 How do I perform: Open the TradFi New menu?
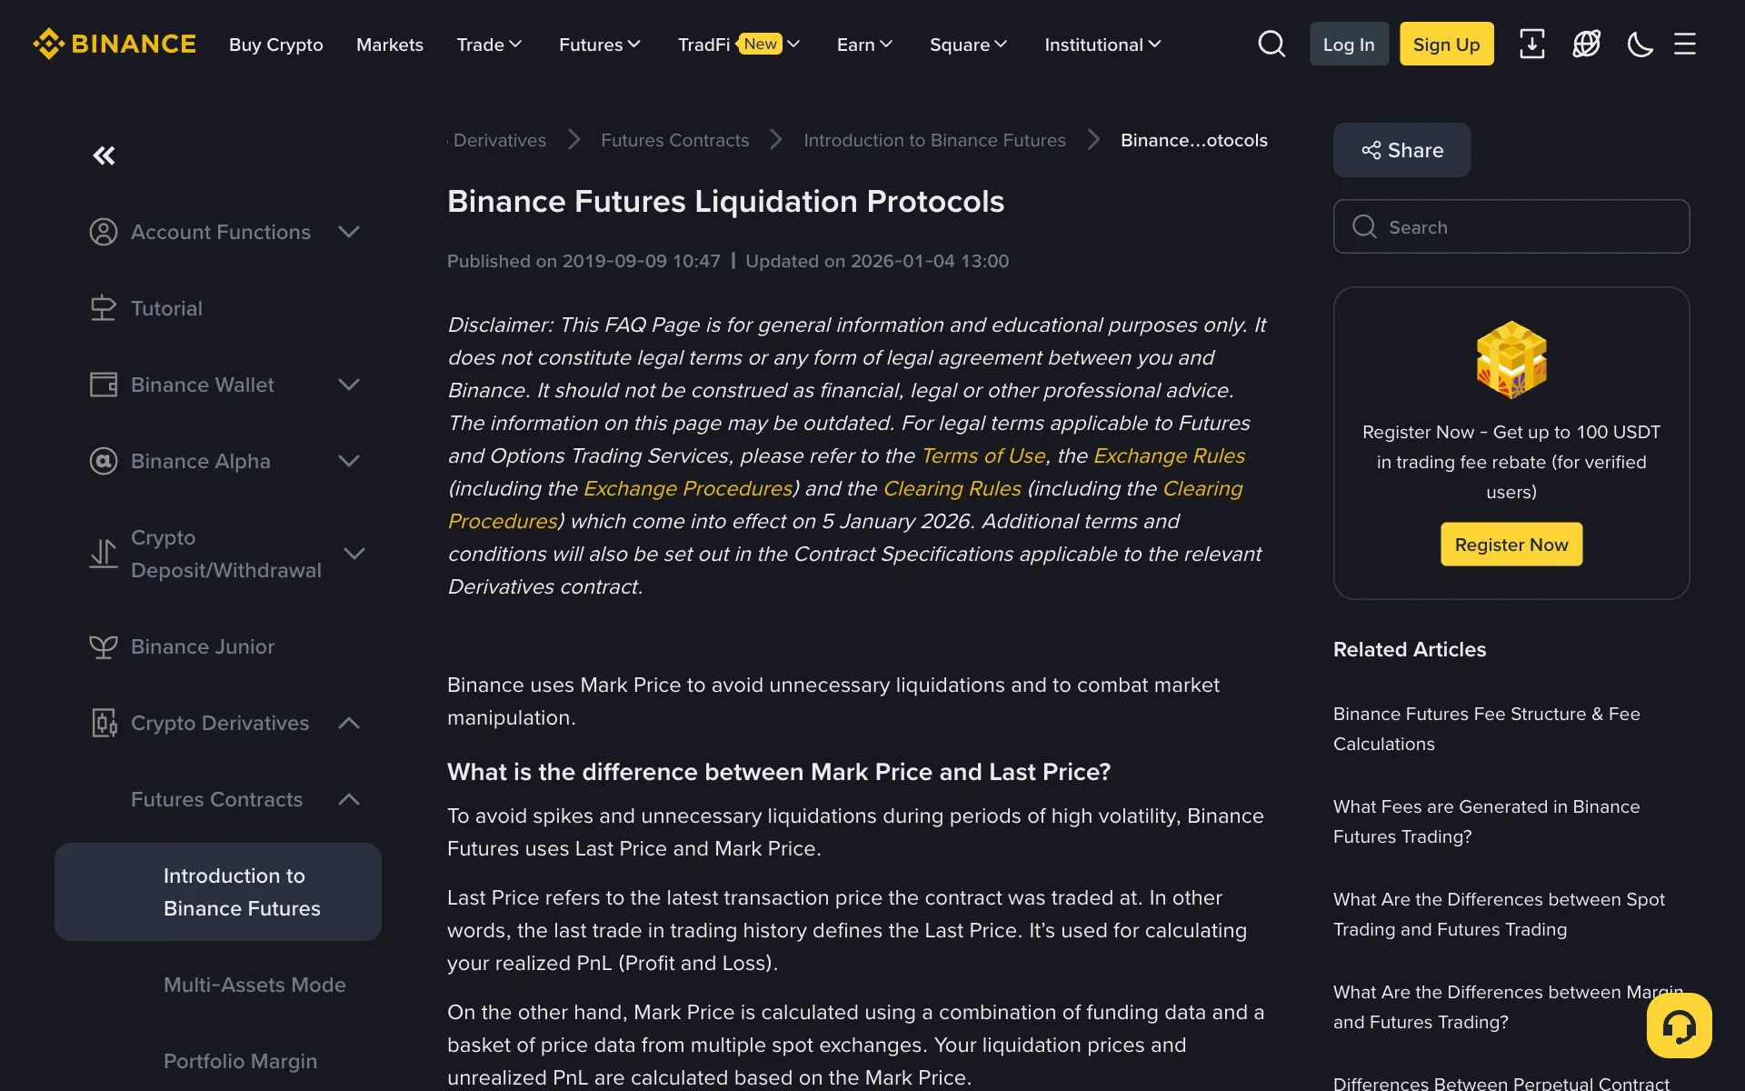739,45
